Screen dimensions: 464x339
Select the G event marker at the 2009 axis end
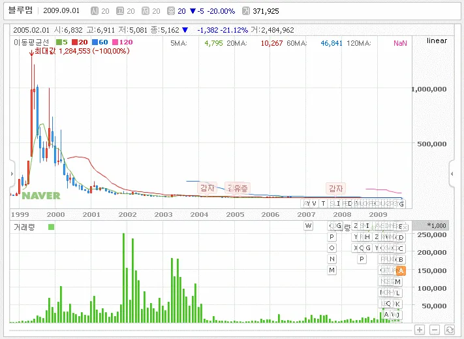coord(401,204)
